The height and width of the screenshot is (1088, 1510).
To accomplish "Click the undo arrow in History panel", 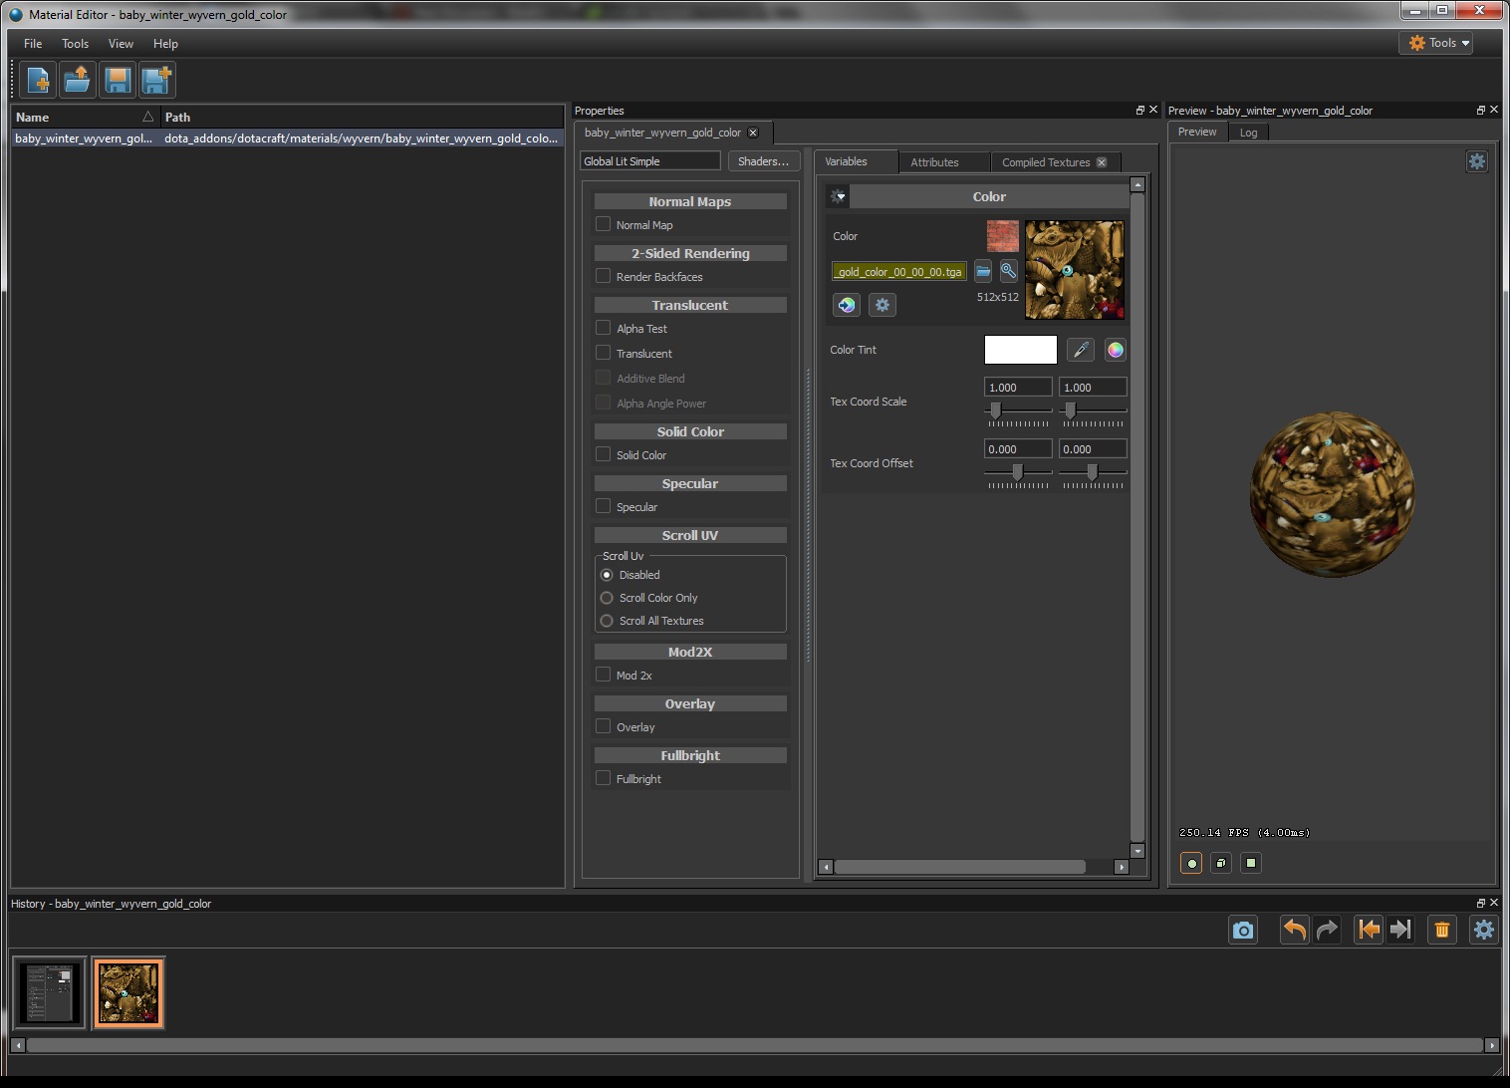I will [x=1294, y=931].
